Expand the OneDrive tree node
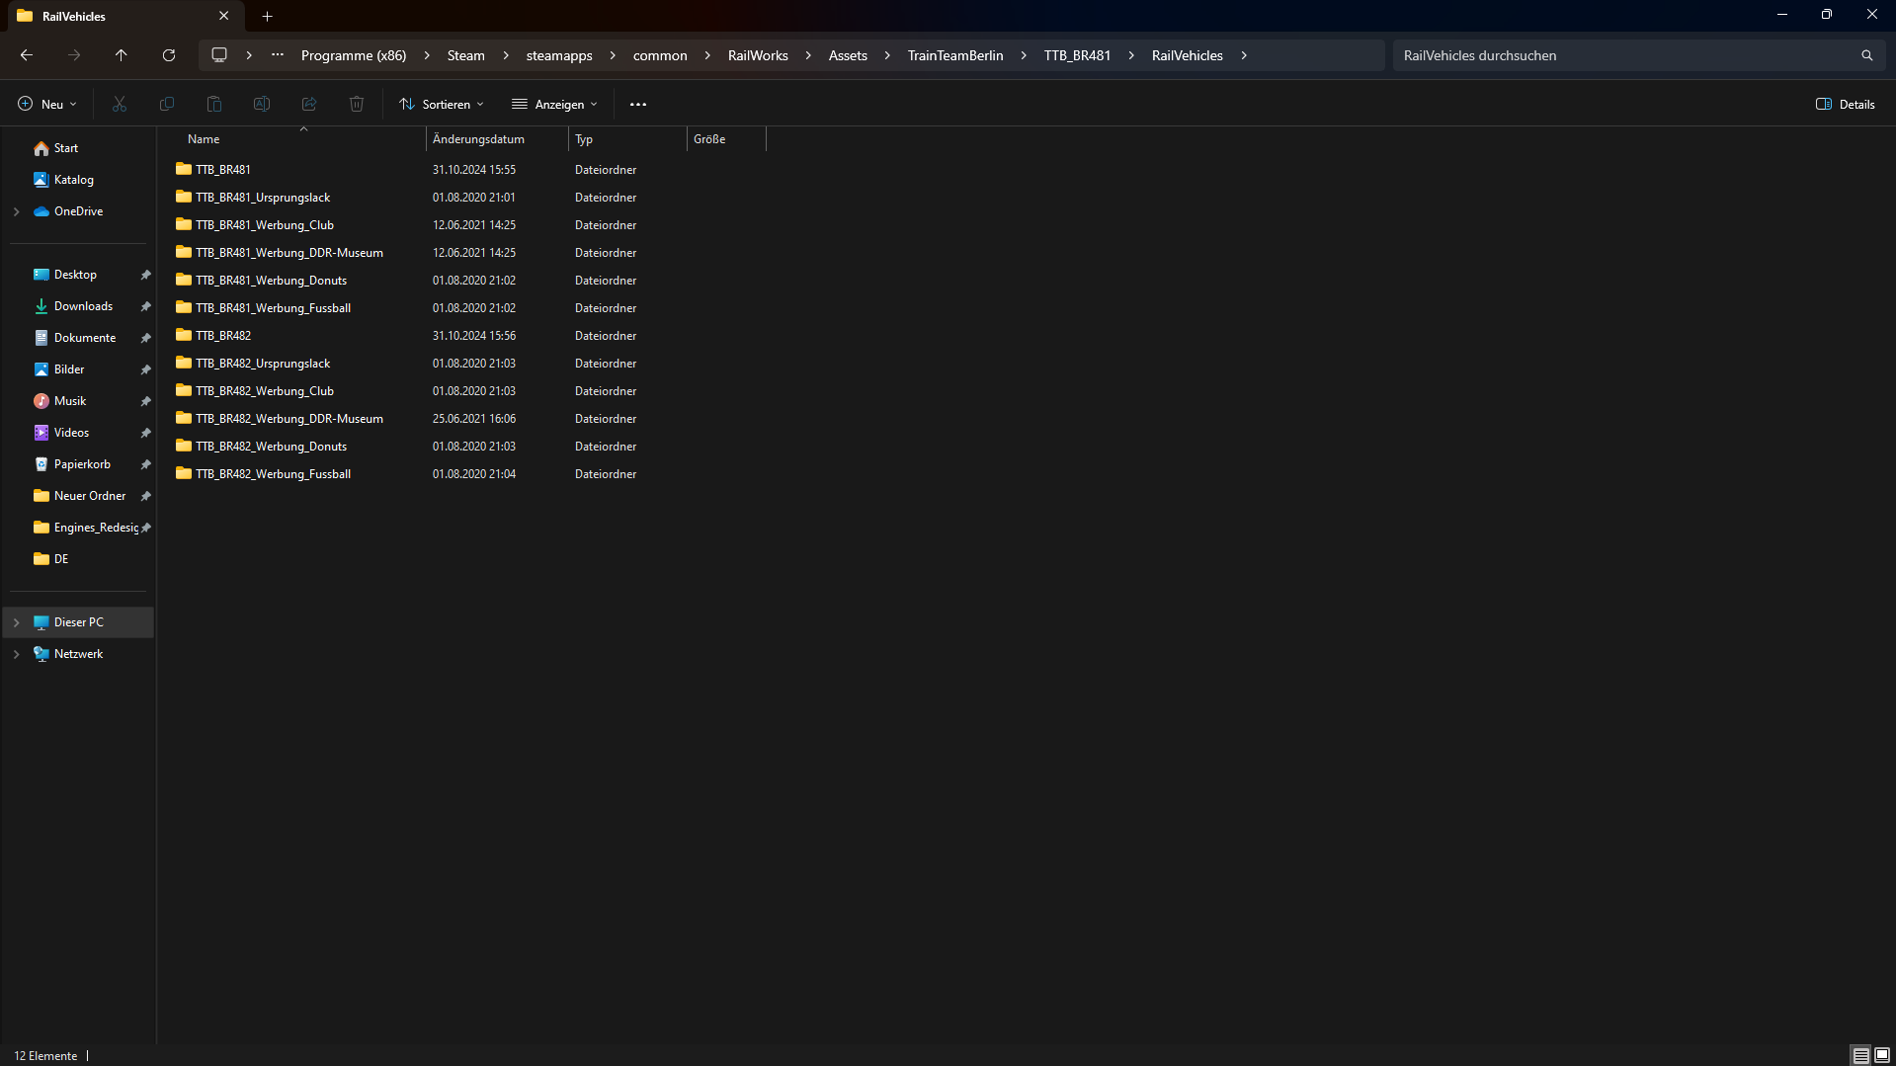1896x1066 pixels. [17, 211]
